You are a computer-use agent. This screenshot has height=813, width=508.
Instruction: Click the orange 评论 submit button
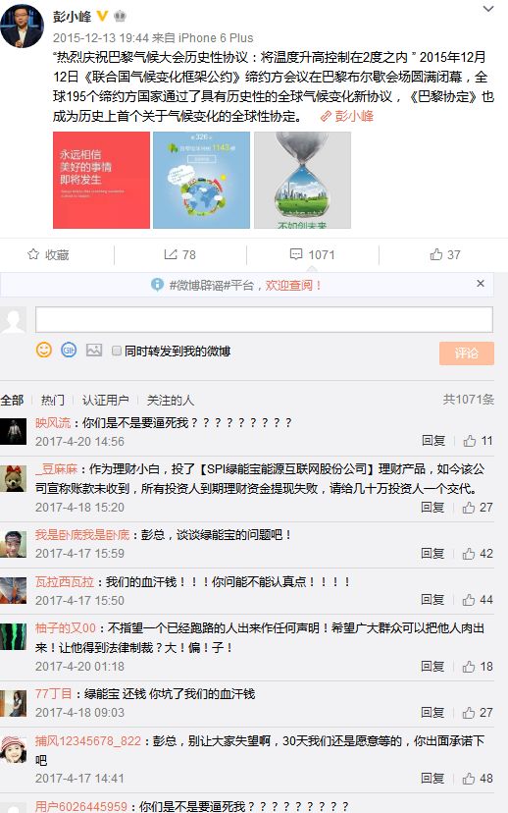(467, 353)
